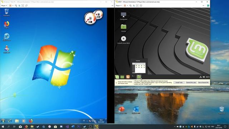
Task: Enable Unity mode for Windows 7 VM
Action: pyautogui.click(x=26, y=6)
